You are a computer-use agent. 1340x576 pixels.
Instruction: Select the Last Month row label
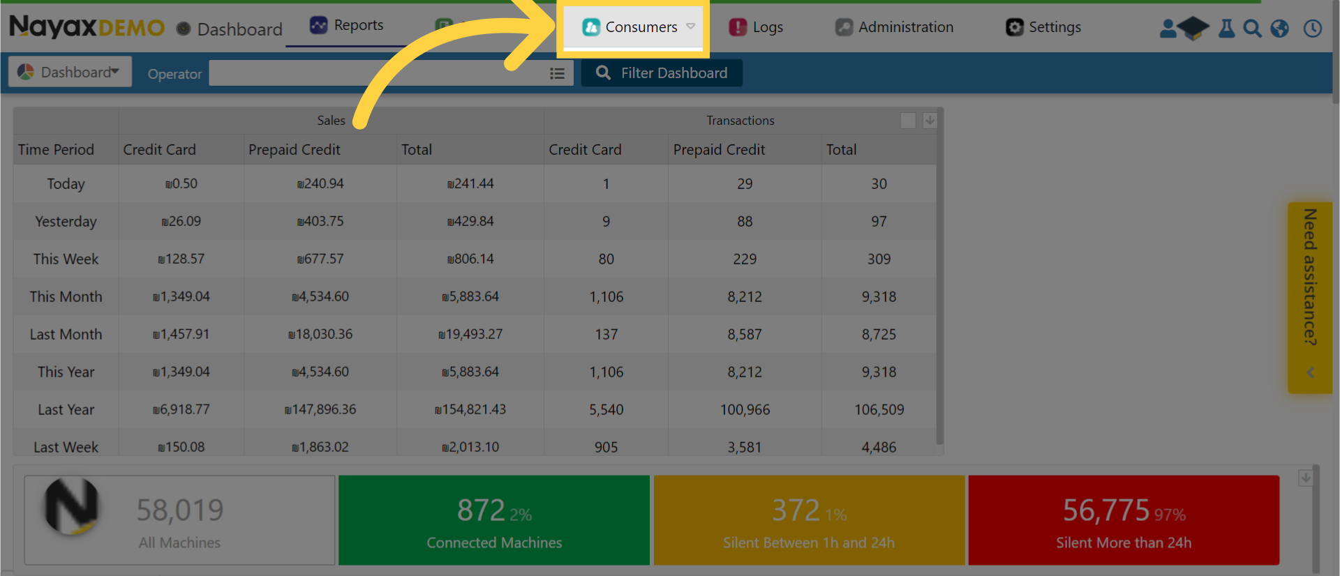pos(66,335)
